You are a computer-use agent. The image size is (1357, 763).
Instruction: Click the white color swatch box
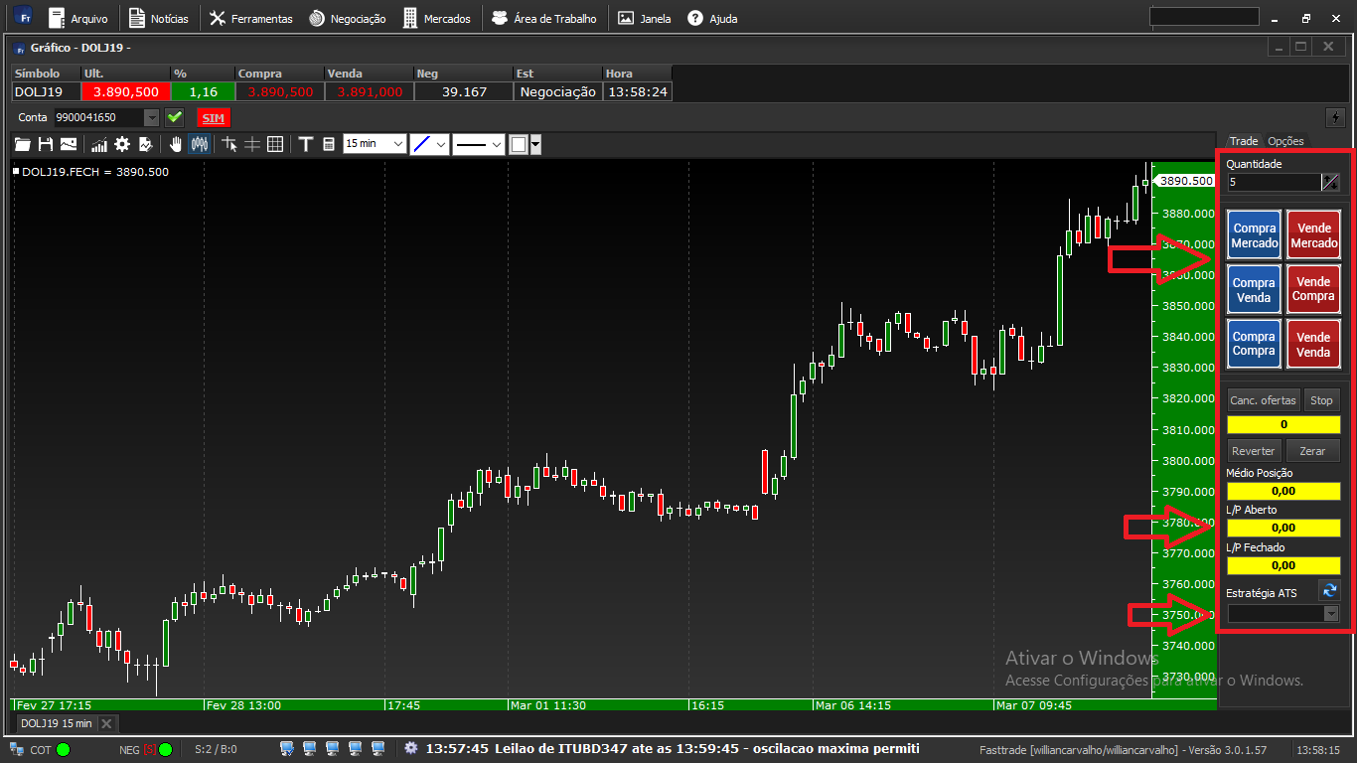click(x=519, y=144)
